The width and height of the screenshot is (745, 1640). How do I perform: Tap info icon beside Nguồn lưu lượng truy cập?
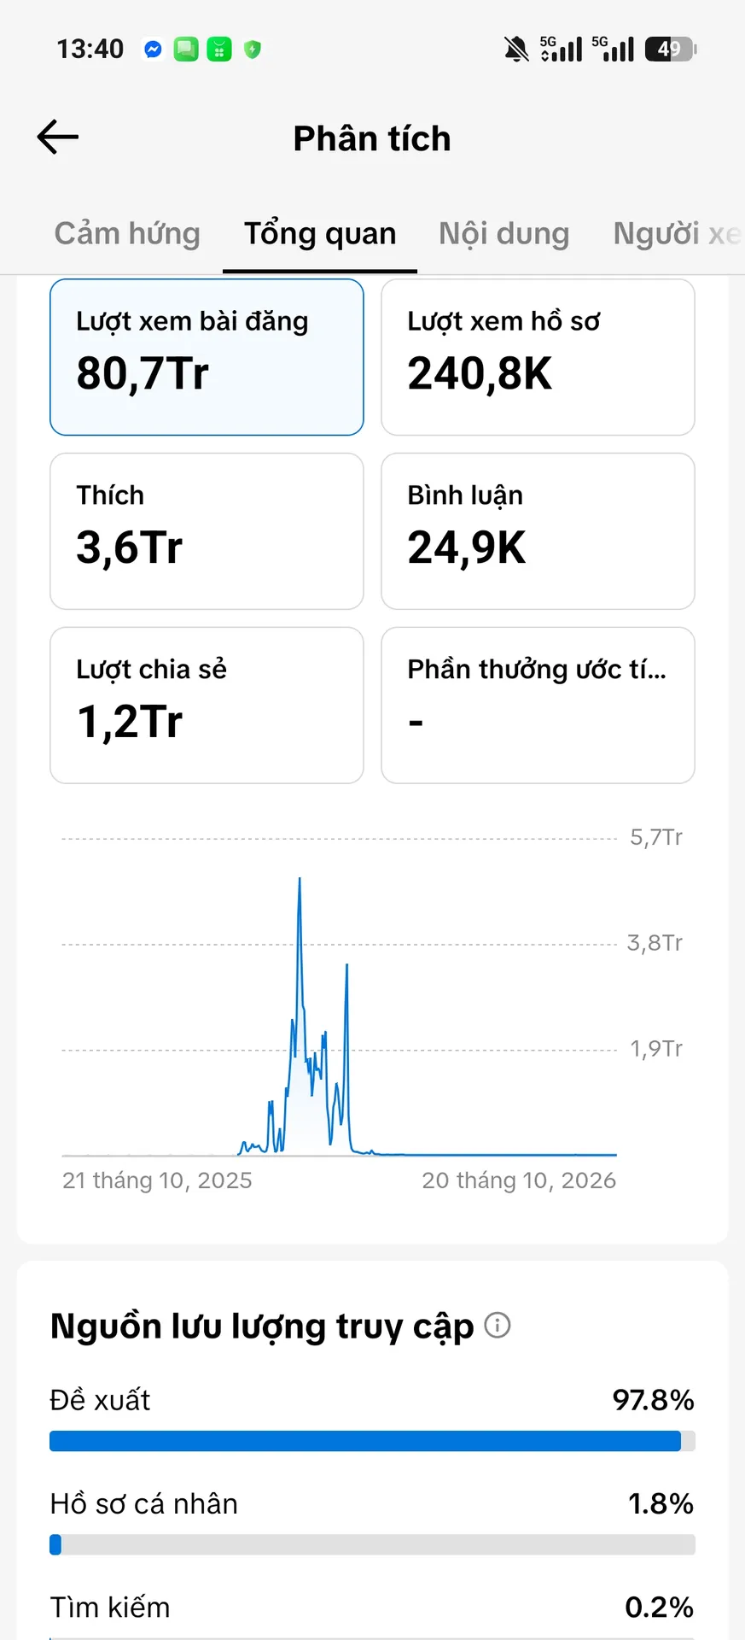(498, 1325)
